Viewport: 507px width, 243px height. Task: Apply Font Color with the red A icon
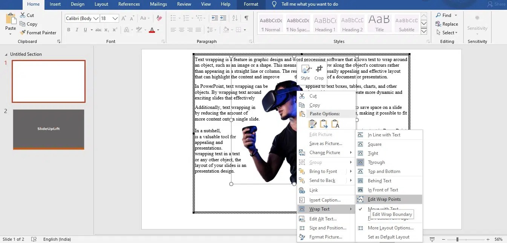tap(152, 30)
